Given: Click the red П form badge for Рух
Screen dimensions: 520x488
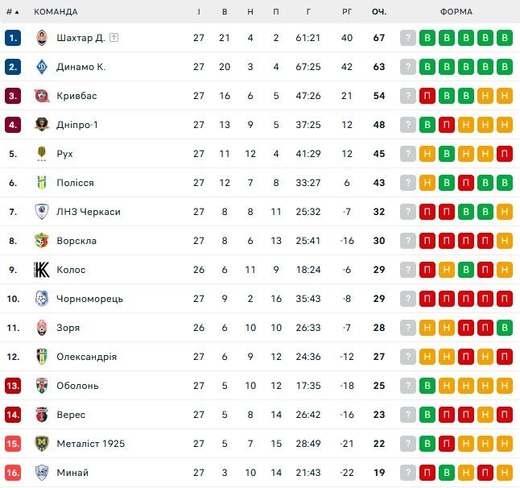Looking at the screenshot, I should (x=505, y=154).
